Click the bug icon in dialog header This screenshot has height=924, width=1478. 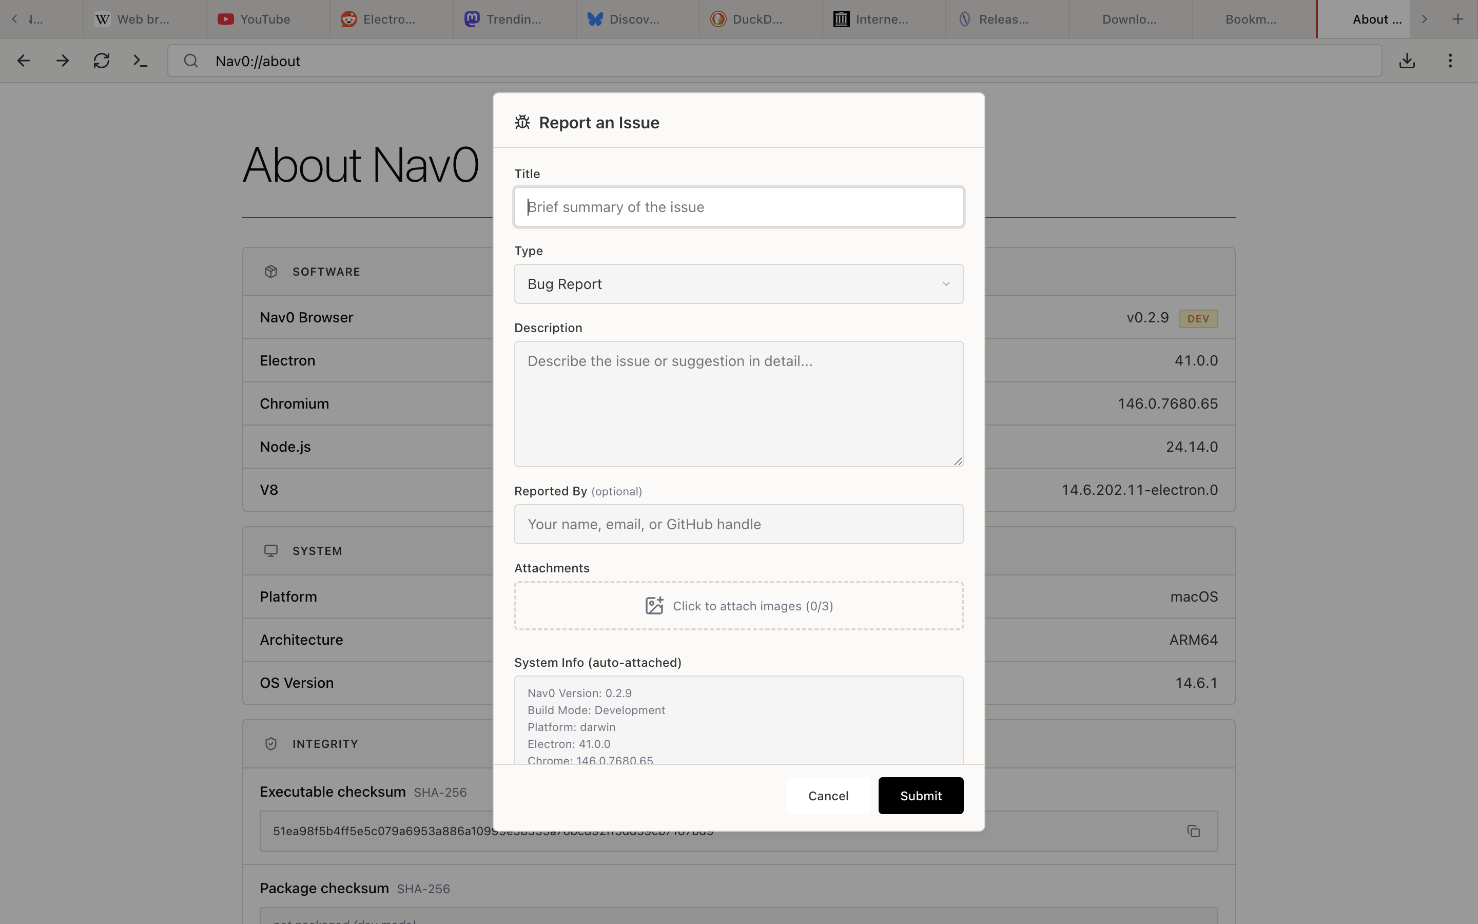coord(522,122)
